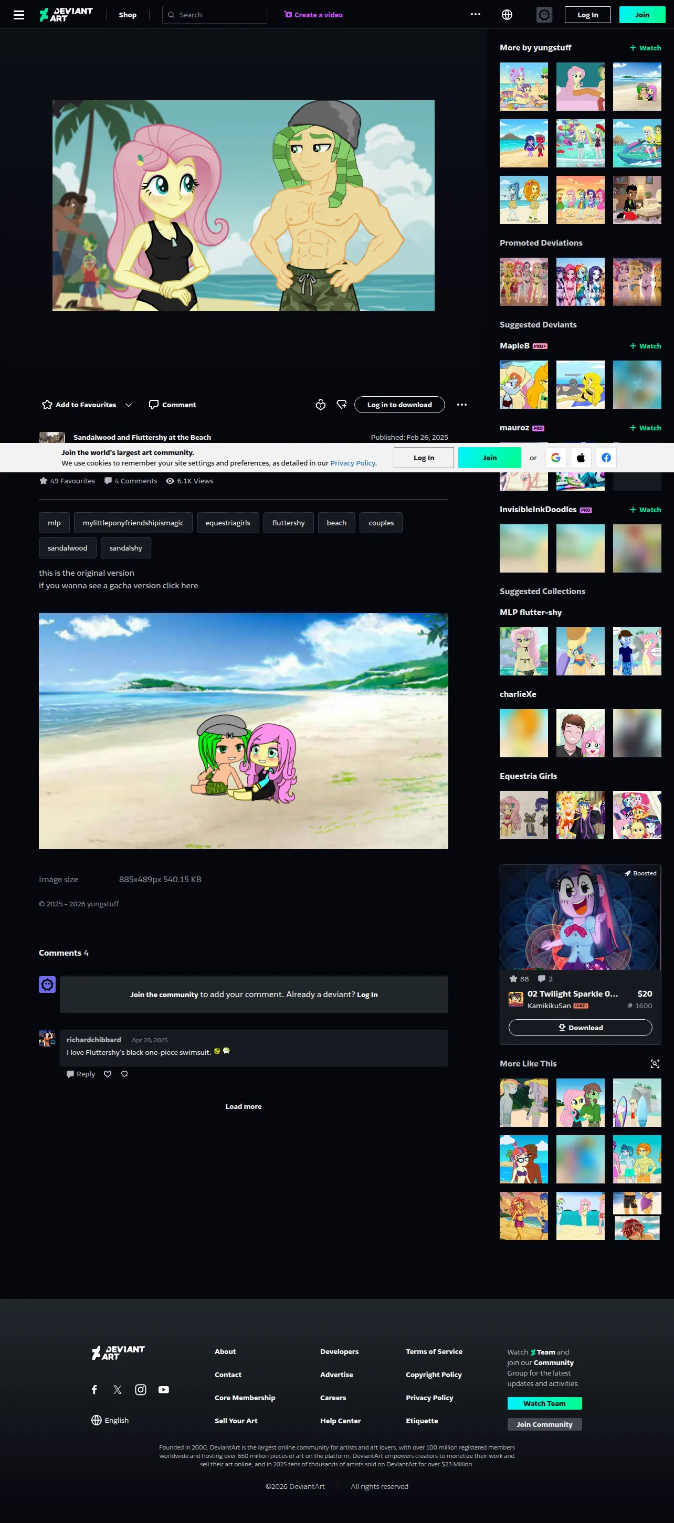This screenshot has height=1523, width=674.
Task: Open the hamburger navigation menu
Action: click(19, 15)
